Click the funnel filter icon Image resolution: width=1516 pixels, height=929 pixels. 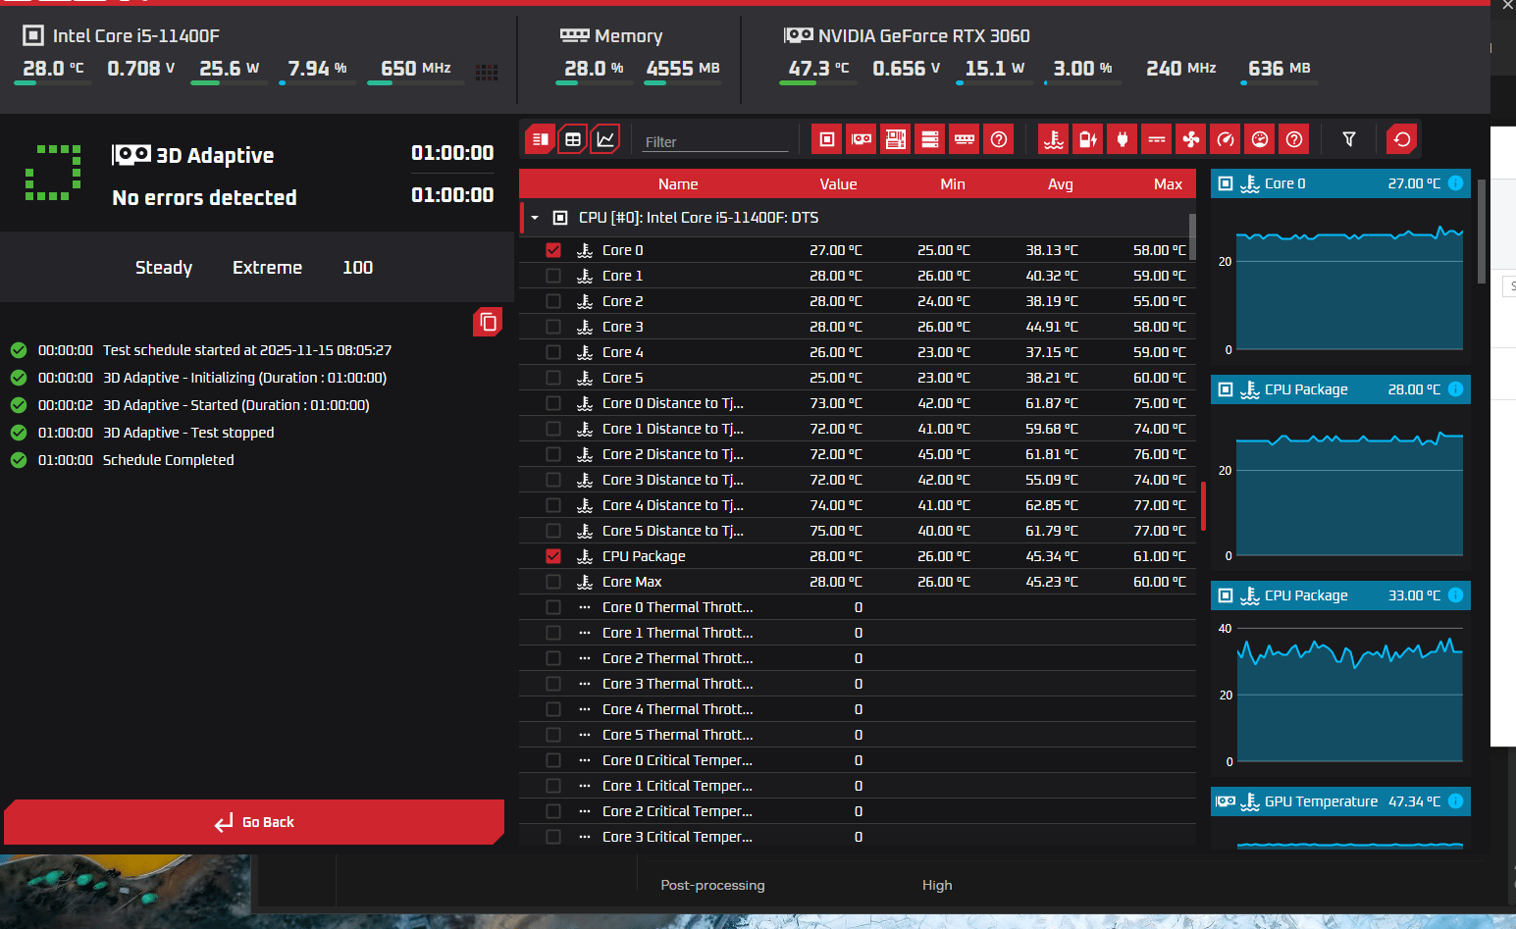pos(1349,139)
